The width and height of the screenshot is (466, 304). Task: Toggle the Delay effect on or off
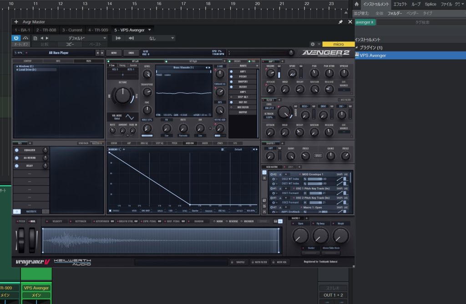click(17, 166)
